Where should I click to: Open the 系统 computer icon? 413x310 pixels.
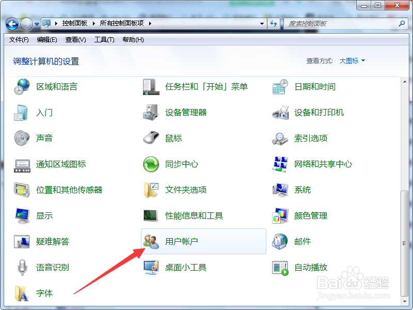click(x=280, y=190)
